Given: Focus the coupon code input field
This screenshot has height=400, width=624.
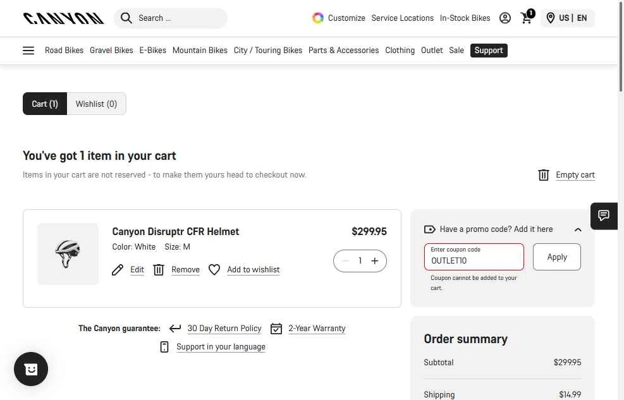Looking at the screenshot, I should (474, 257).
